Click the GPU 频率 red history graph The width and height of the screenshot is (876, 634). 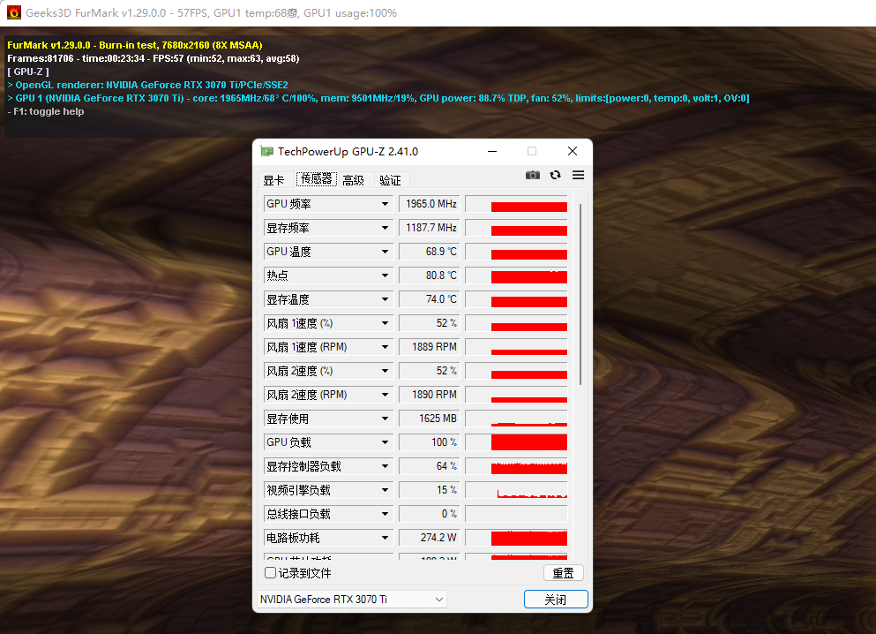pyautogui.click(x=516, y=204)
